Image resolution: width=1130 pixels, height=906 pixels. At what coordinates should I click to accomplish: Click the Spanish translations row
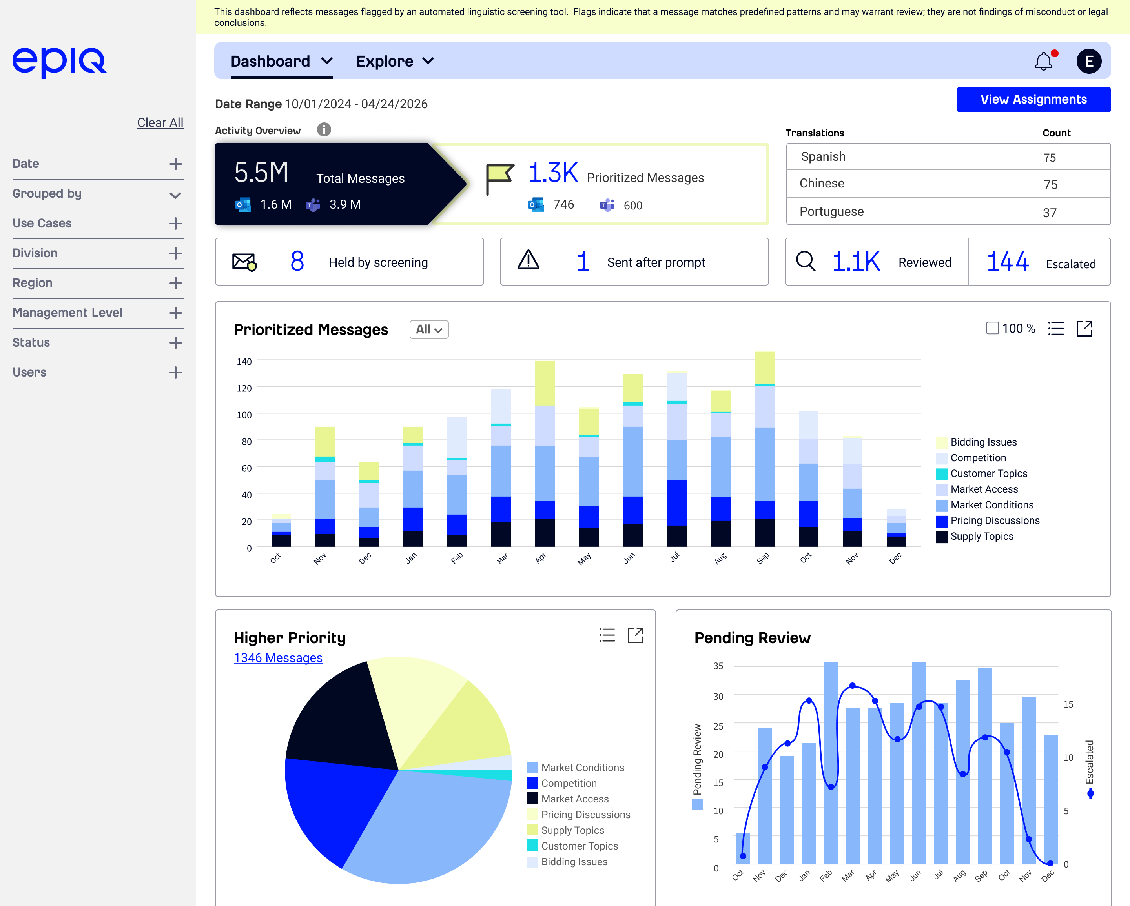tap(948, 156)
